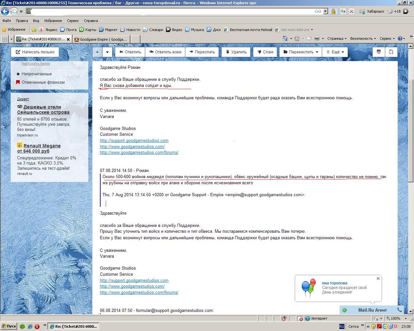Click the InPrivate filtering eye icon
Viewport: 414px width, 331px height.
coord(284,318)
